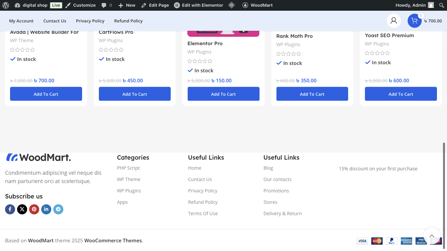This screenshot has height=251, width=447.
Task: Click the admin avatar image
Action: 431,5
